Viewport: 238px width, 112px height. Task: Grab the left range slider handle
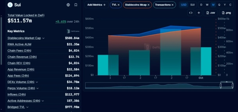pyautogui.click(x=221, y=86)
